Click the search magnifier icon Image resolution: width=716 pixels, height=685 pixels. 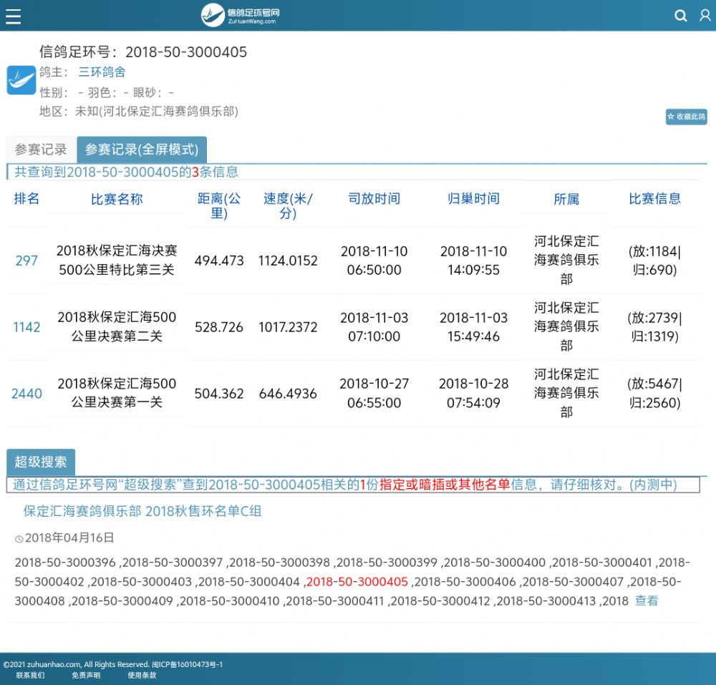coord(681,16)
